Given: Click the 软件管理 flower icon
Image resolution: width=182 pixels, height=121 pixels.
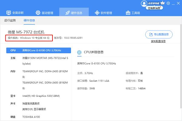Looking at the screenshot, I should pos(97,13).
